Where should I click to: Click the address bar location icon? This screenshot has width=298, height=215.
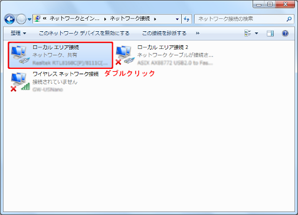pos(37,19)
